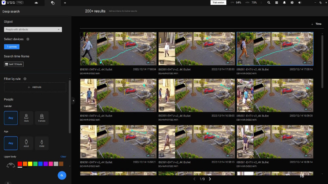Add a new tab with plus button

[x=65, y=3]
